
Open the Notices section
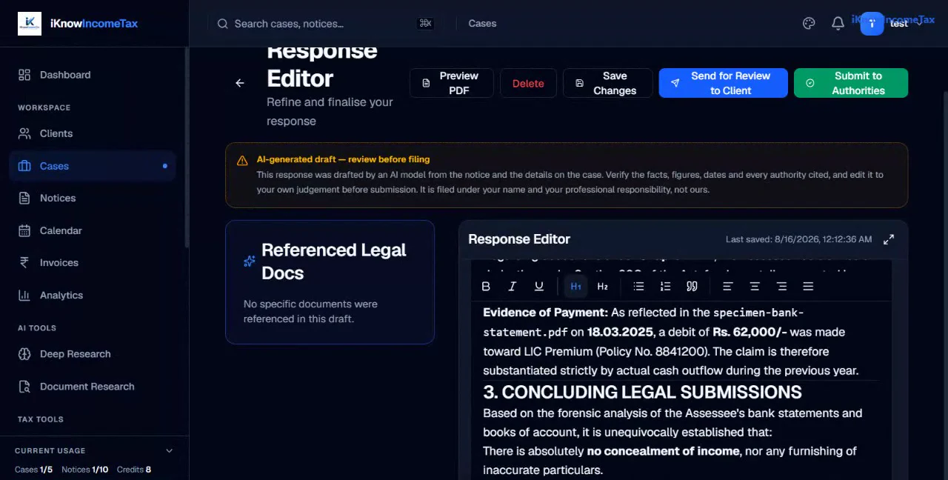click(x=93, y=198)
